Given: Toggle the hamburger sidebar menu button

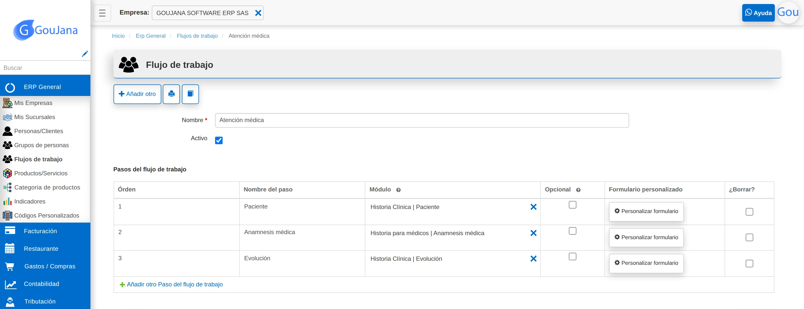Looking at the screenshot, I should coord(102,13).
